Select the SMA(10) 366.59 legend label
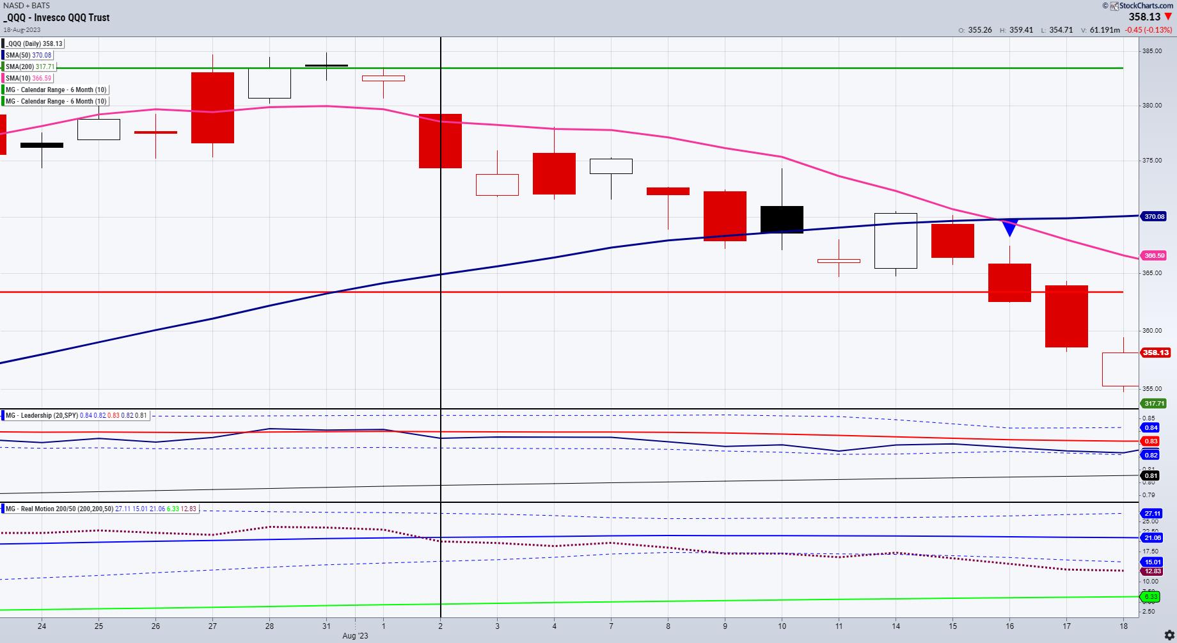Viewport: 1177px width, 643px height. point(29,78)
